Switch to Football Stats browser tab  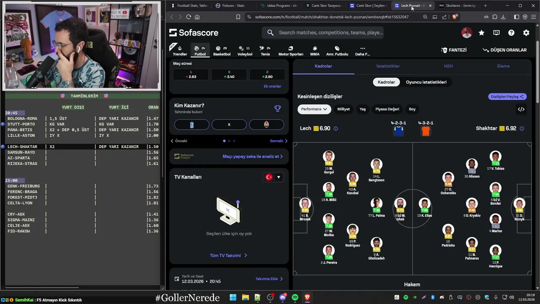tap(189, 5)
